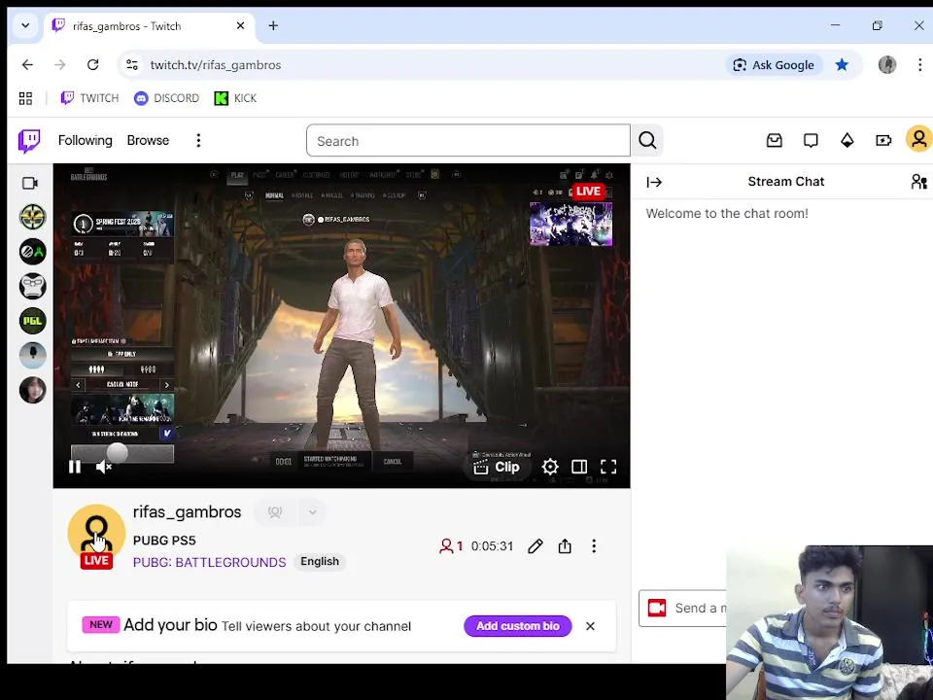Reload the Twitch page
Screen dimensions: 933x700
(93, 65)
